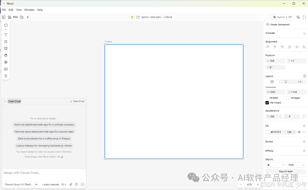308x190 pixels.
Task: Open the Edit menu
Action: click(x=11, y=10)
